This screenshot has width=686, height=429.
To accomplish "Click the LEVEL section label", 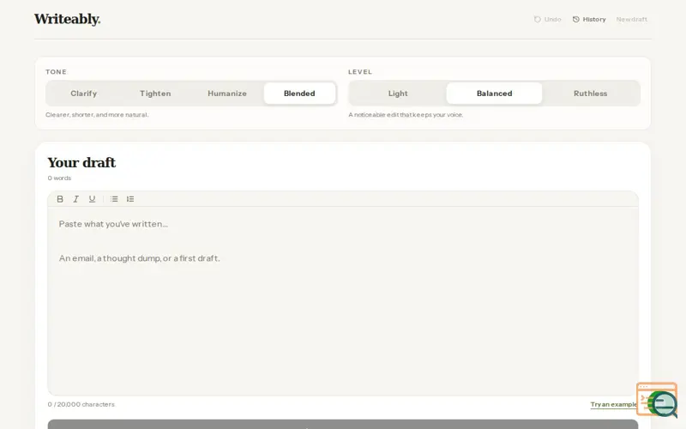I will (x=360, y=72).
